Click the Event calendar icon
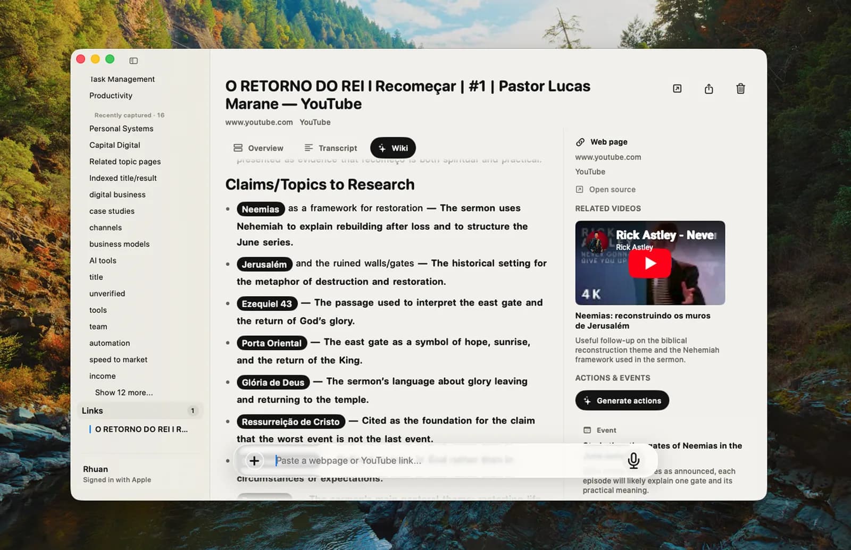This screenshot has width=851, height=550. (x=587, y=430)
